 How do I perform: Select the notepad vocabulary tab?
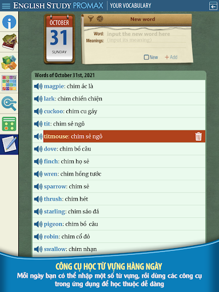point(9,144)
